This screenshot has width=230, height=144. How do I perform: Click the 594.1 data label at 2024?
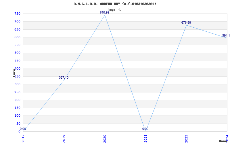pos(226,35)
